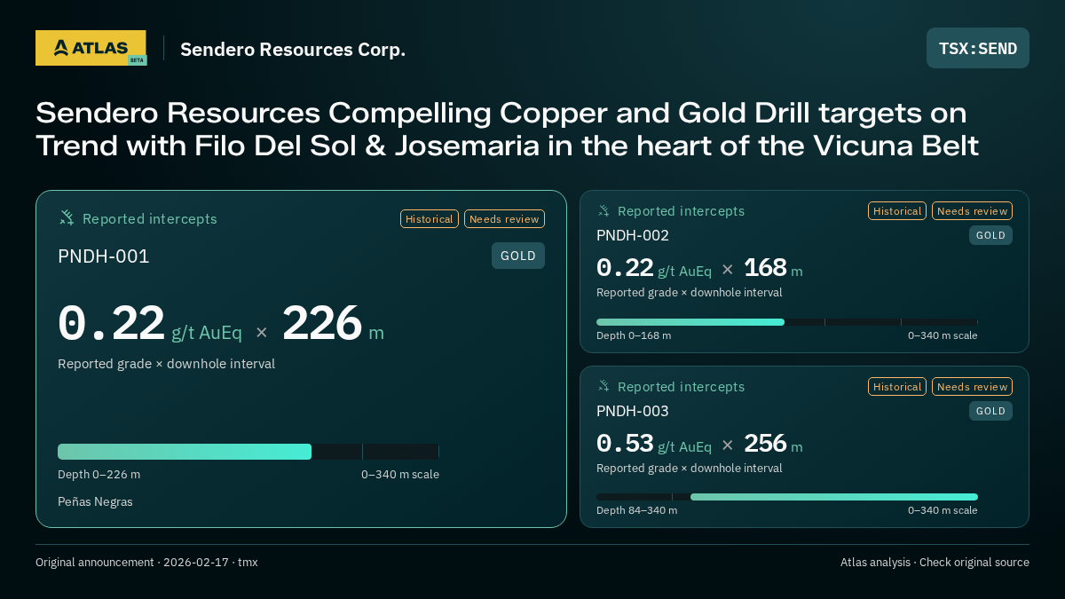Click the PNDH-001 depth interval bar
The image size is (1065, 599).
(x=248, y=452)
